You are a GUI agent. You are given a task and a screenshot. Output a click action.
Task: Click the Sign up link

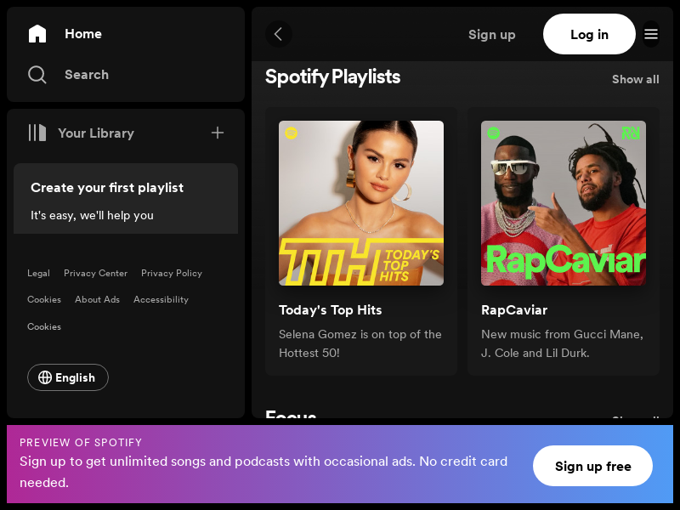(491, 34)
